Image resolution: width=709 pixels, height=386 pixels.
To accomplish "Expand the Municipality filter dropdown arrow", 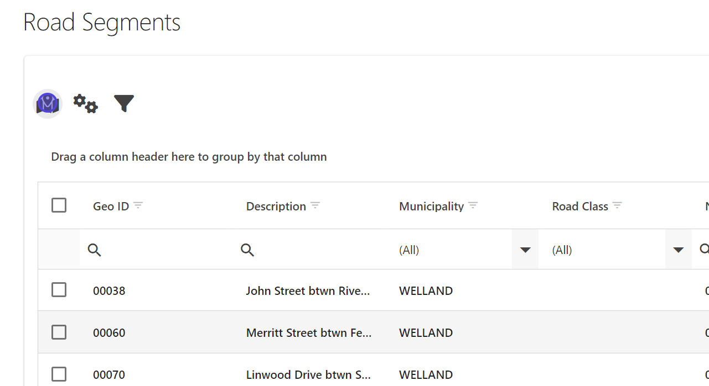I will point(525,250).
